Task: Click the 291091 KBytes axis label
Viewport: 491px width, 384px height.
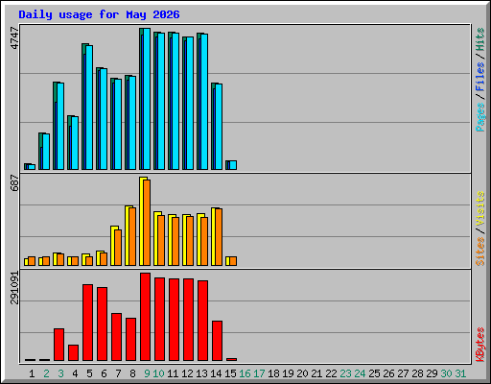Action: pyautogui.click(x=14, y=288)
